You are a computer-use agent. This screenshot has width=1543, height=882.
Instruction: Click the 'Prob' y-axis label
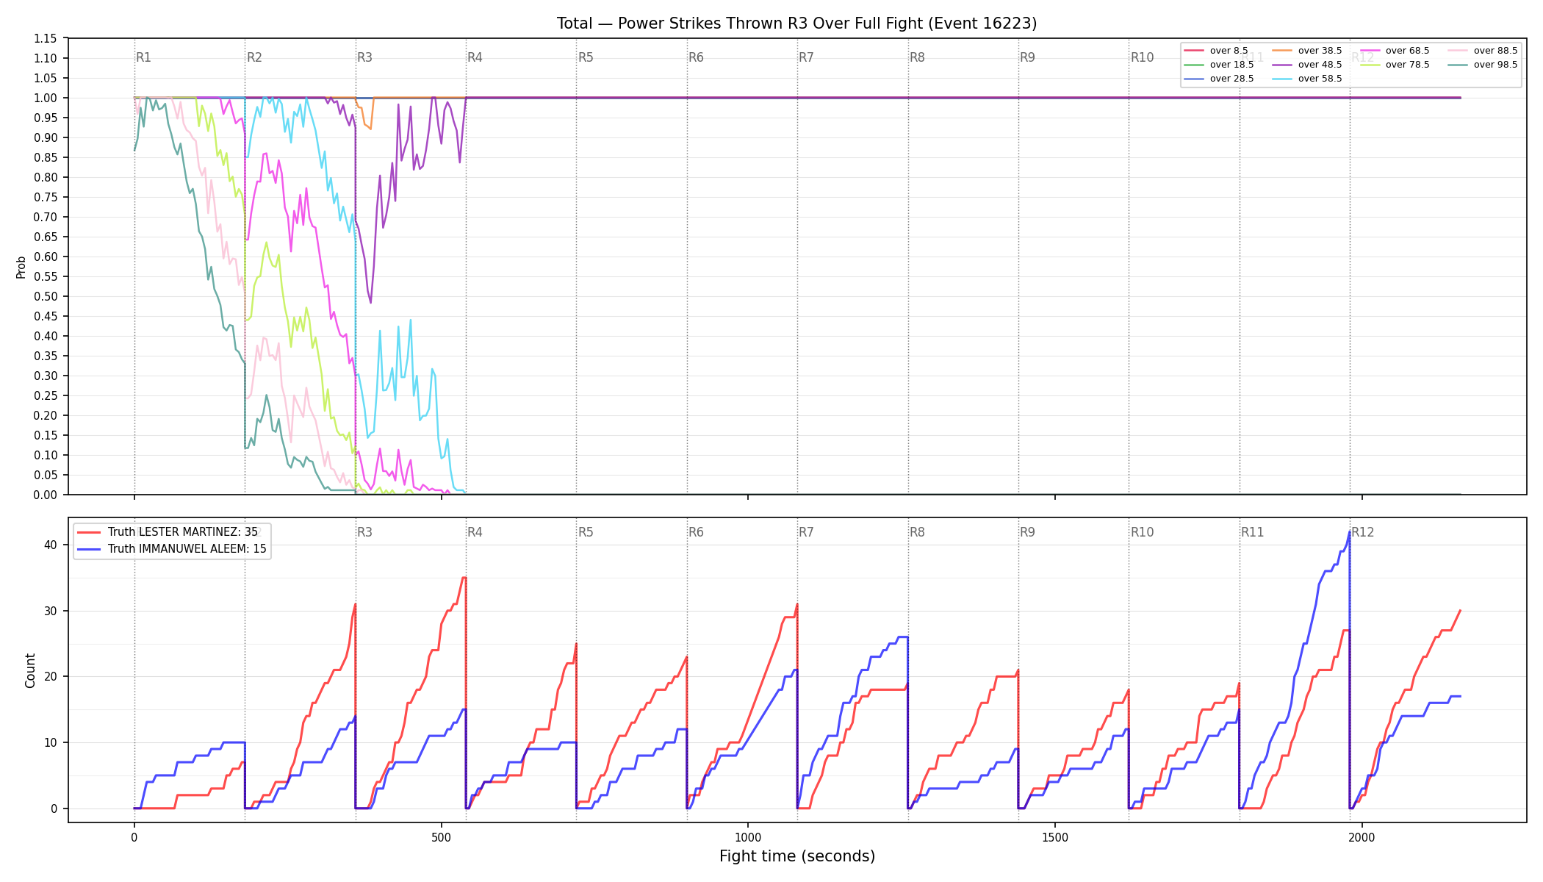pyautogui.click(x=21, y=266)
